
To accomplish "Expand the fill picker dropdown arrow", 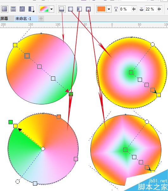I will (51, 9).
